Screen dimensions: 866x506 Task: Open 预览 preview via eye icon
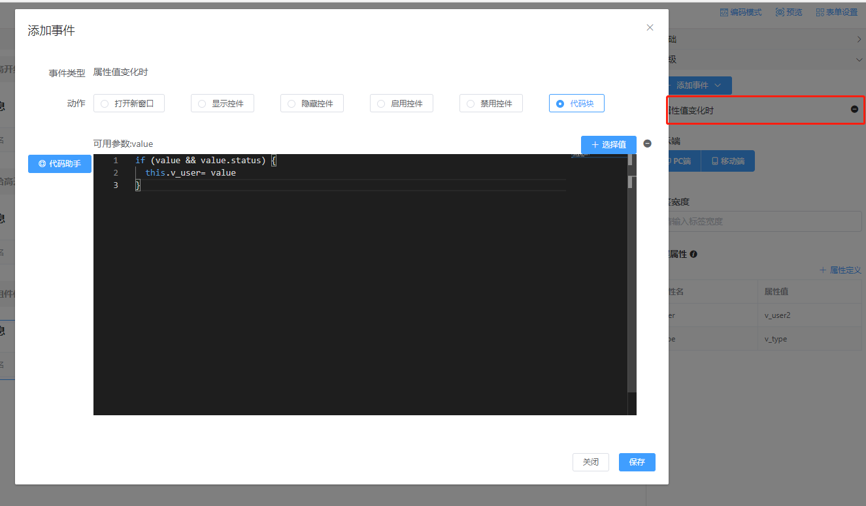(x=780, y=12)
